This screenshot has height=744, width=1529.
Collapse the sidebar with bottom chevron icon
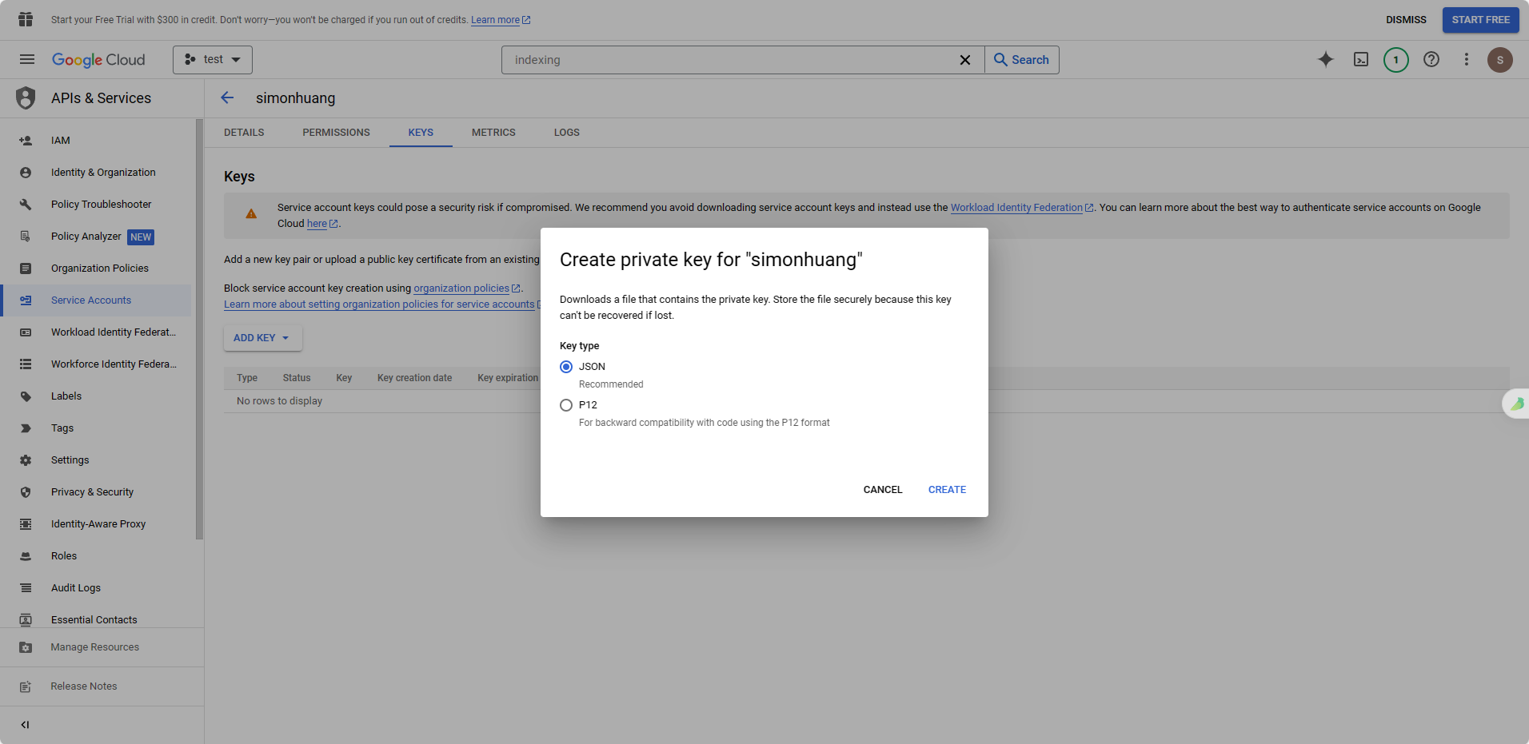(26, 725)
